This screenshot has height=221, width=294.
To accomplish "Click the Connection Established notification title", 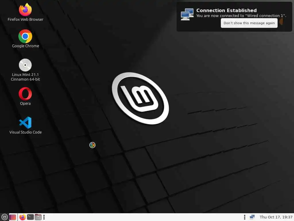I will (226, 10).
